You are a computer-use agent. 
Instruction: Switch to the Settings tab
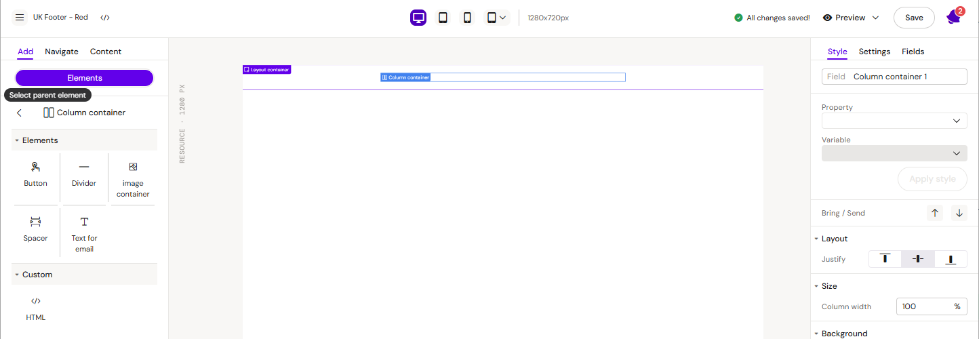click(x=874, y=52)
